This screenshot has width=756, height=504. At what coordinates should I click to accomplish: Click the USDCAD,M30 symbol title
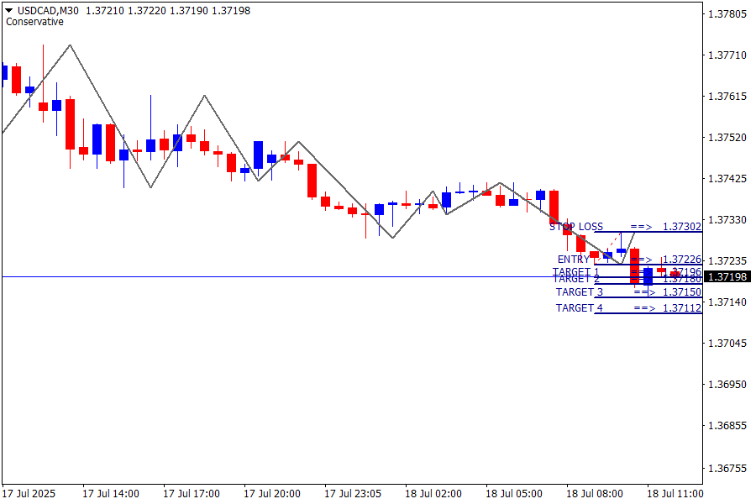[x=48, y=11]
